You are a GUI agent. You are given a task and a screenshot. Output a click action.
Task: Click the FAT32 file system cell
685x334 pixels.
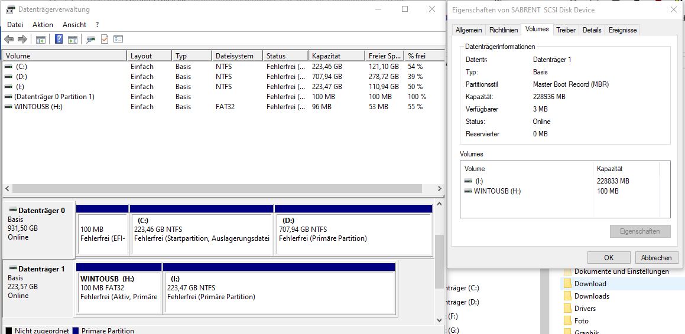(225, 107)
